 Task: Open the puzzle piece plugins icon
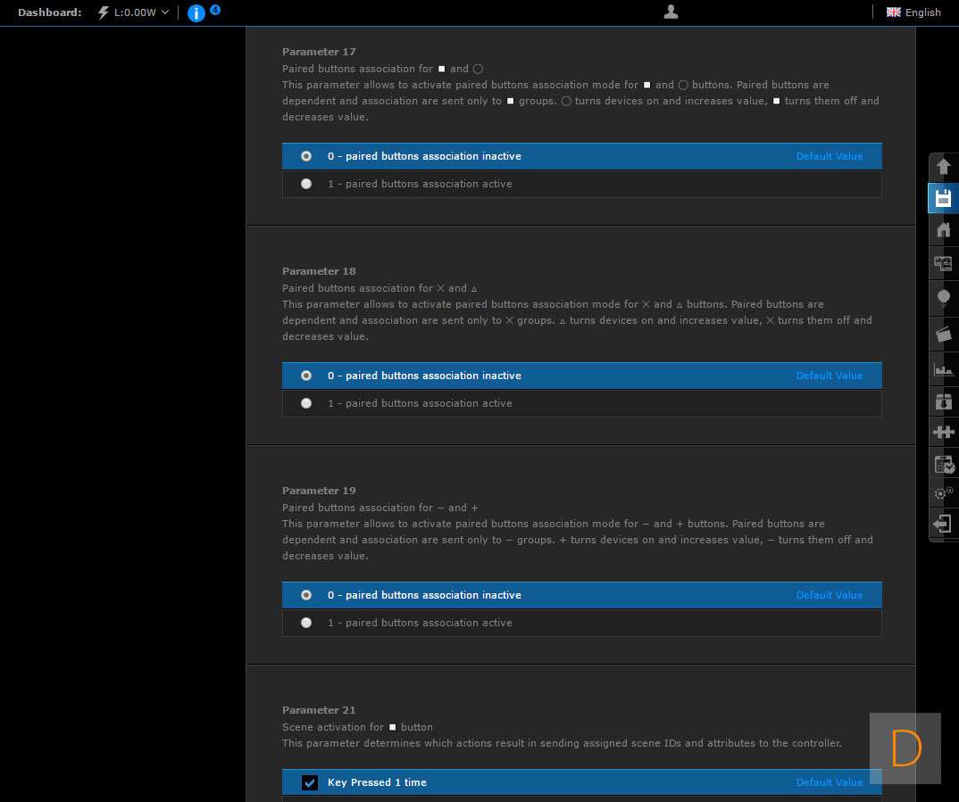pyautogui.click(x=943, y=432)
